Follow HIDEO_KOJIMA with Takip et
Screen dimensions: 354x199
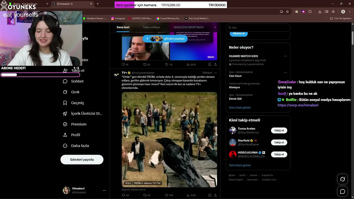279,155
